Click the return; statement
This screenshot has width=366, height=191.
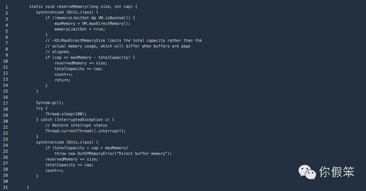tap(62, 80)
